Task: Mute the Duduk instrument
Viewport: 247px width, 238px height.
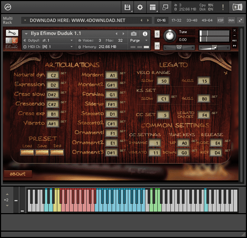Action: pyautogui.click(x=157, y=46)
